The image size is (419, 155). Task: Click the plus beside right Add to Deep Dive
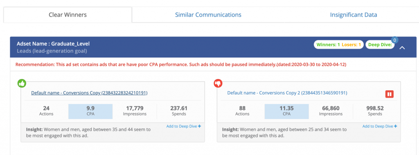click(396, 126)
